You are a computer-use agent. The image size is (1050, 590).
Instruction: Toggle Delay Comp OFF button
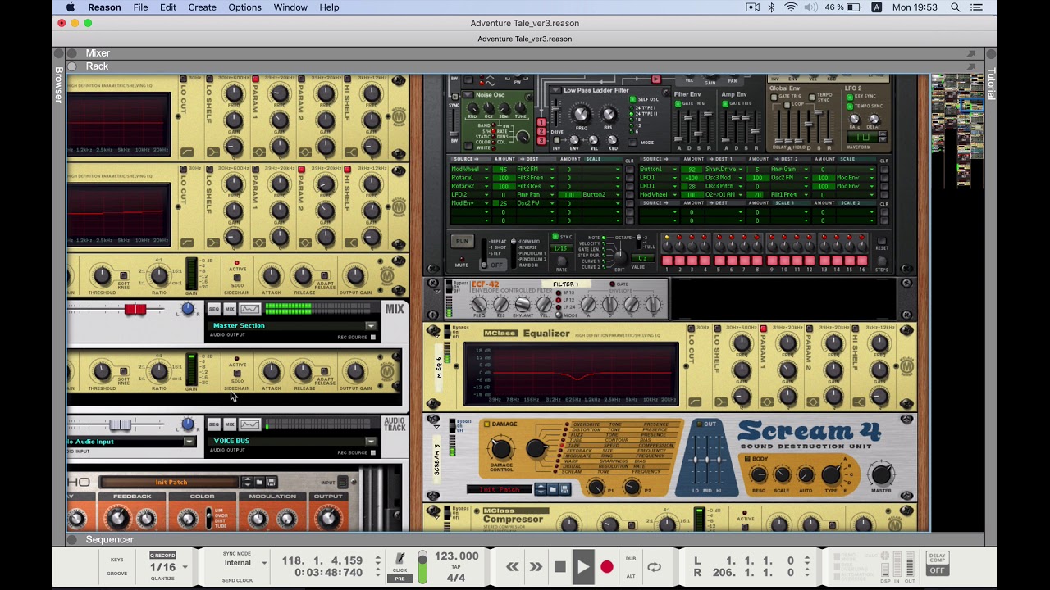click(x=937, y=570)
